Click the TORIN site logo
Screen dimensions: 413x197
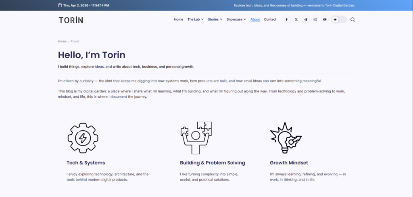click(x=71, y=20)
